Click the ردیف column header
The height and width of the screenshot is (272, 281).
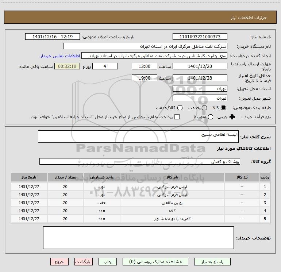pyautogui.click(x=265, y=177)
